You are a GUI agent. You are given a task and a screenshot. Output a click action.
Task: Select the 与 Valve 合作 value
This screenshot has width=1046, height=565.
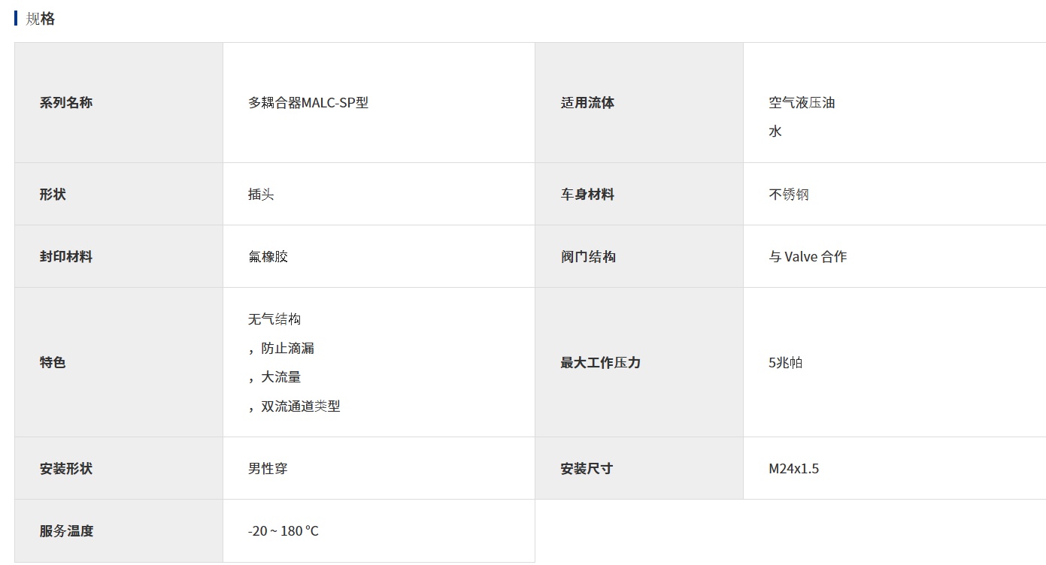(x=808, y=257)
